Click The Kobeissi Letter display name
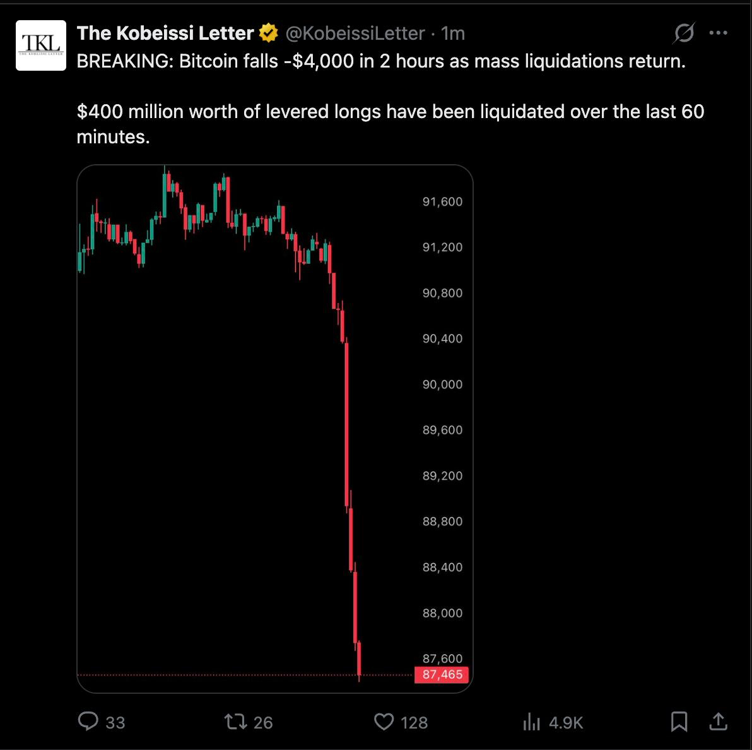The height and width of the screenshot is (750, 752). pos(165,33)
